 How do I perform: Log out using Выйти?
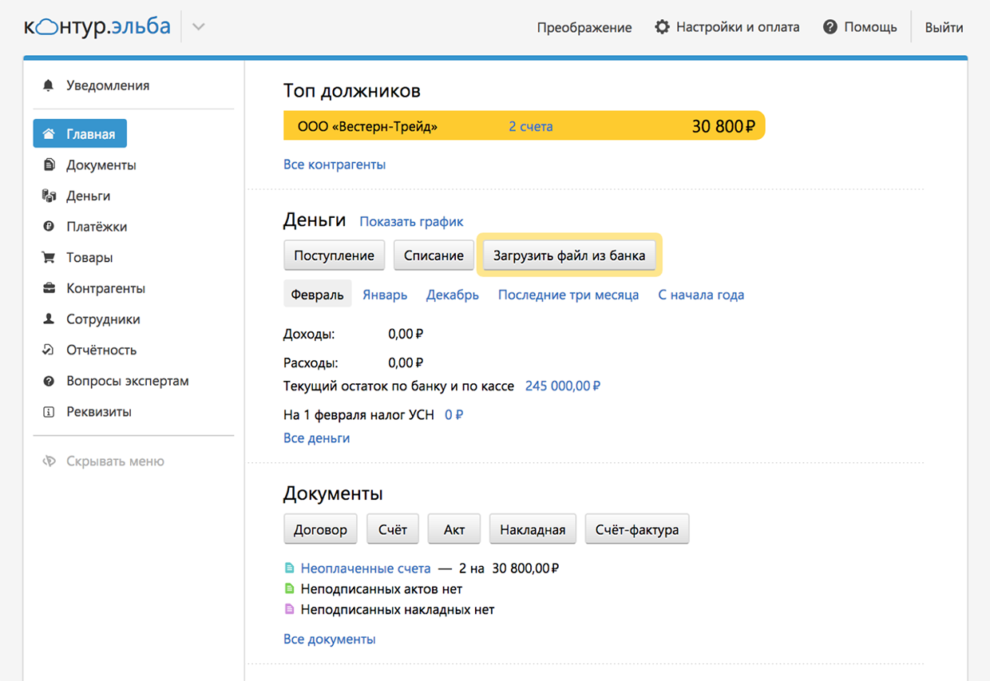tap(944, 27)
